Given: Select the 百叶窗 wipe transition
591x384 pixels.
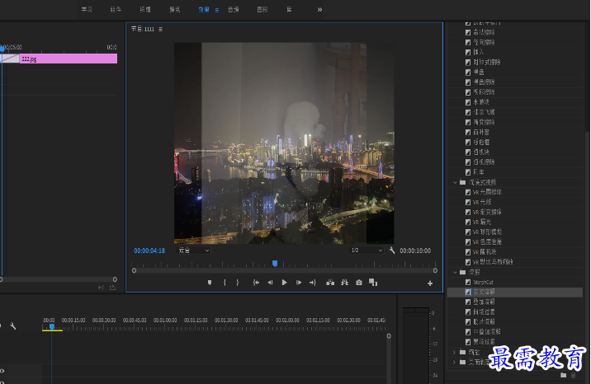Looking at the screenshot, I should point(481,132).
